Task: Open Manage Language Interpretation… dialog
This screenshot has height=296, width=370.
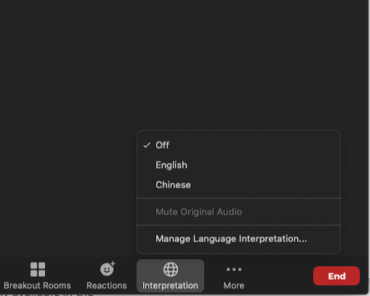Action: (239, 239)
